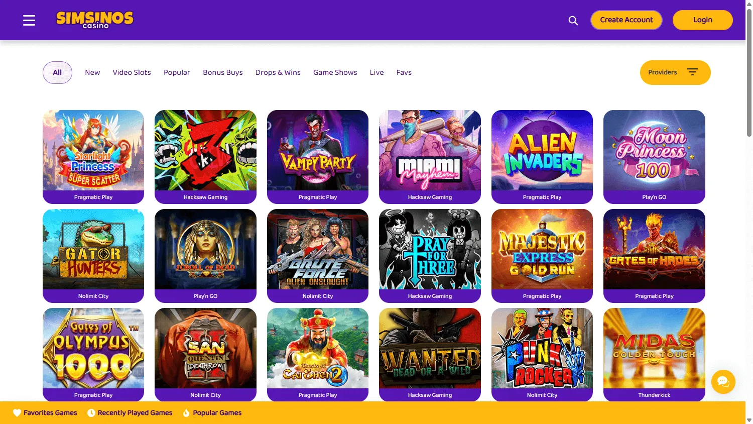Viewport: 753px width, 424px height.
Task: Open Gates of Olympus 1000 game
Action: click(93, 355)
